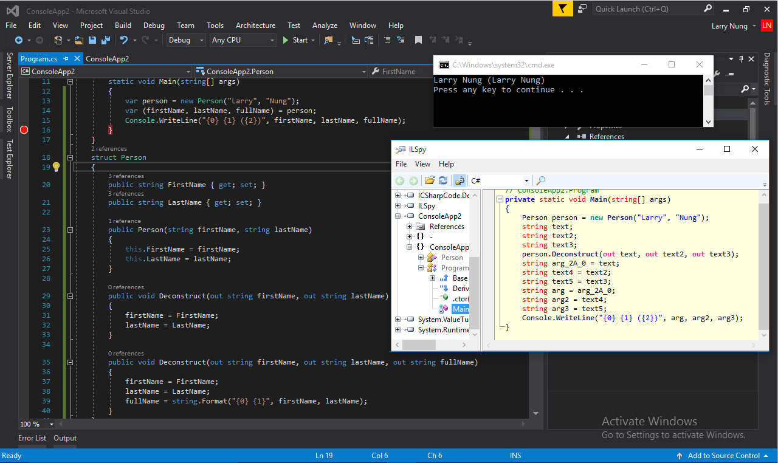The width and height of the screenshot is (778, 463).
Task: Click the LN user account badge
Action: pyautogui.click(x=766, y=26)
